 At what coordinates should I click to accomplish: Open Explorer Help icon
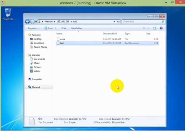(x=161, y=28)
